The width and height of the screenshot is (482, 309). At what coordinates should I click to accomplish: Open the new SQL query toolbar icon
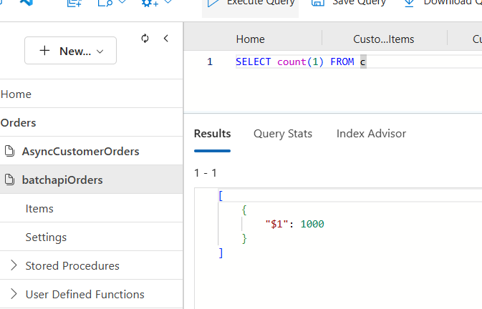pyautogui.click(x=74, y=3)
